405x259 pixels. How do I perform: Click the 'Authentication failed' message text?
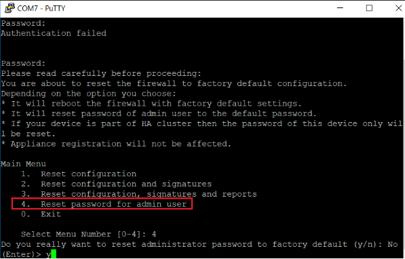54,33
